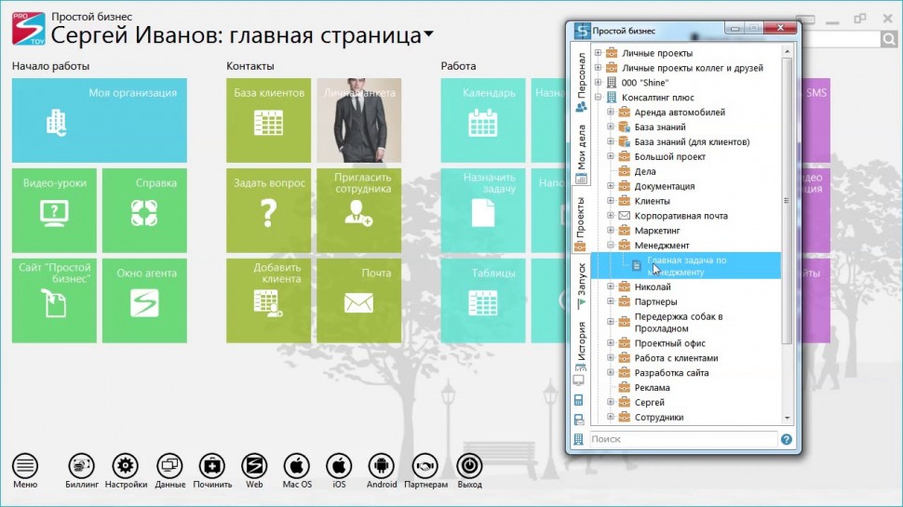Select База знаний (для клиентов) item
The image size is (903, 507).
tap(692, 141)
